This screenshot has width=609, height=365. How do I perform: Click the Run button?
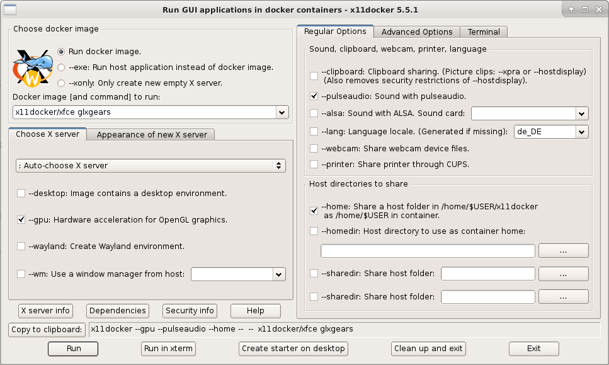click(x=73, y=349)
